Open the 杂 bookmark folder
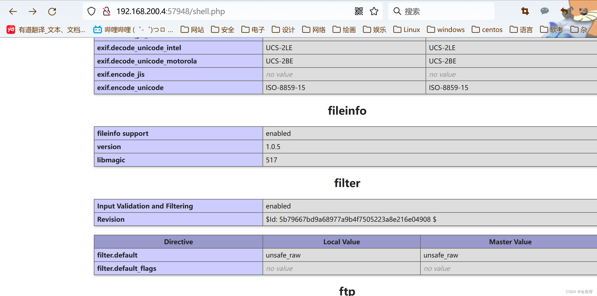This screenshot has height=296, width=597. click(579, 30)
